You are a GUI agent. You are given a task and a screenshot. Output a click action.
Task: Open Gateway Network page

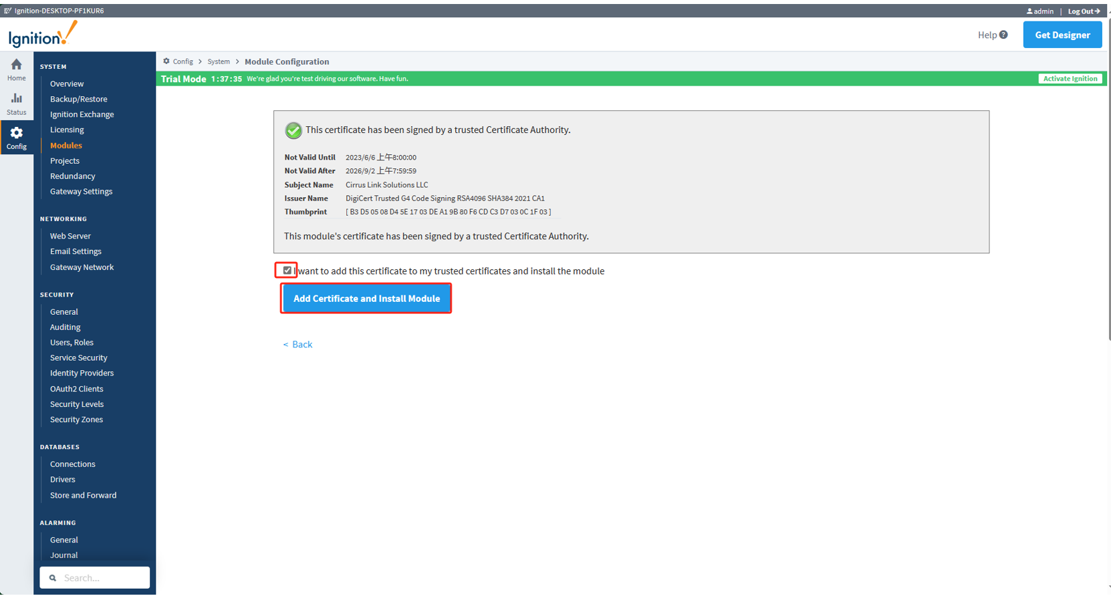pyautogui.click(x=82, y=267)
